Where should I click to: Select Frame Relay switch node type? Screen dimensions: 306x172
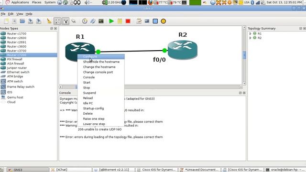click(29, 87)
